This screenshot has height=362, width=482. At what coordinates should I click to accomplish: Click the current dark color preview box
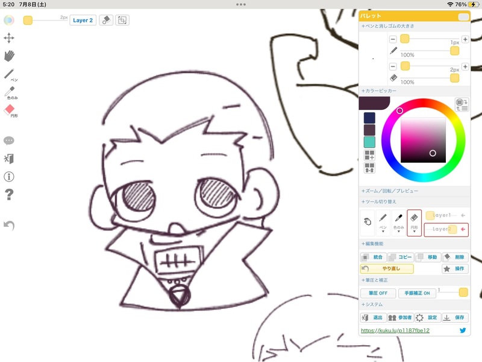point(374,103)
